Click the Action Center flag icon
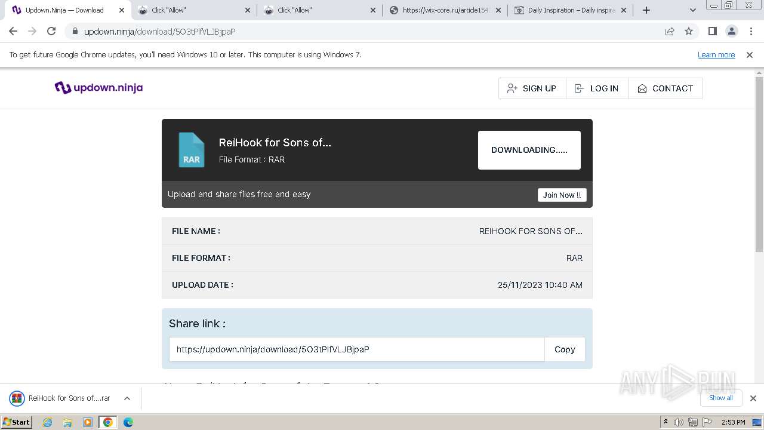The image size is (764, 430). (x=707, y=422)
